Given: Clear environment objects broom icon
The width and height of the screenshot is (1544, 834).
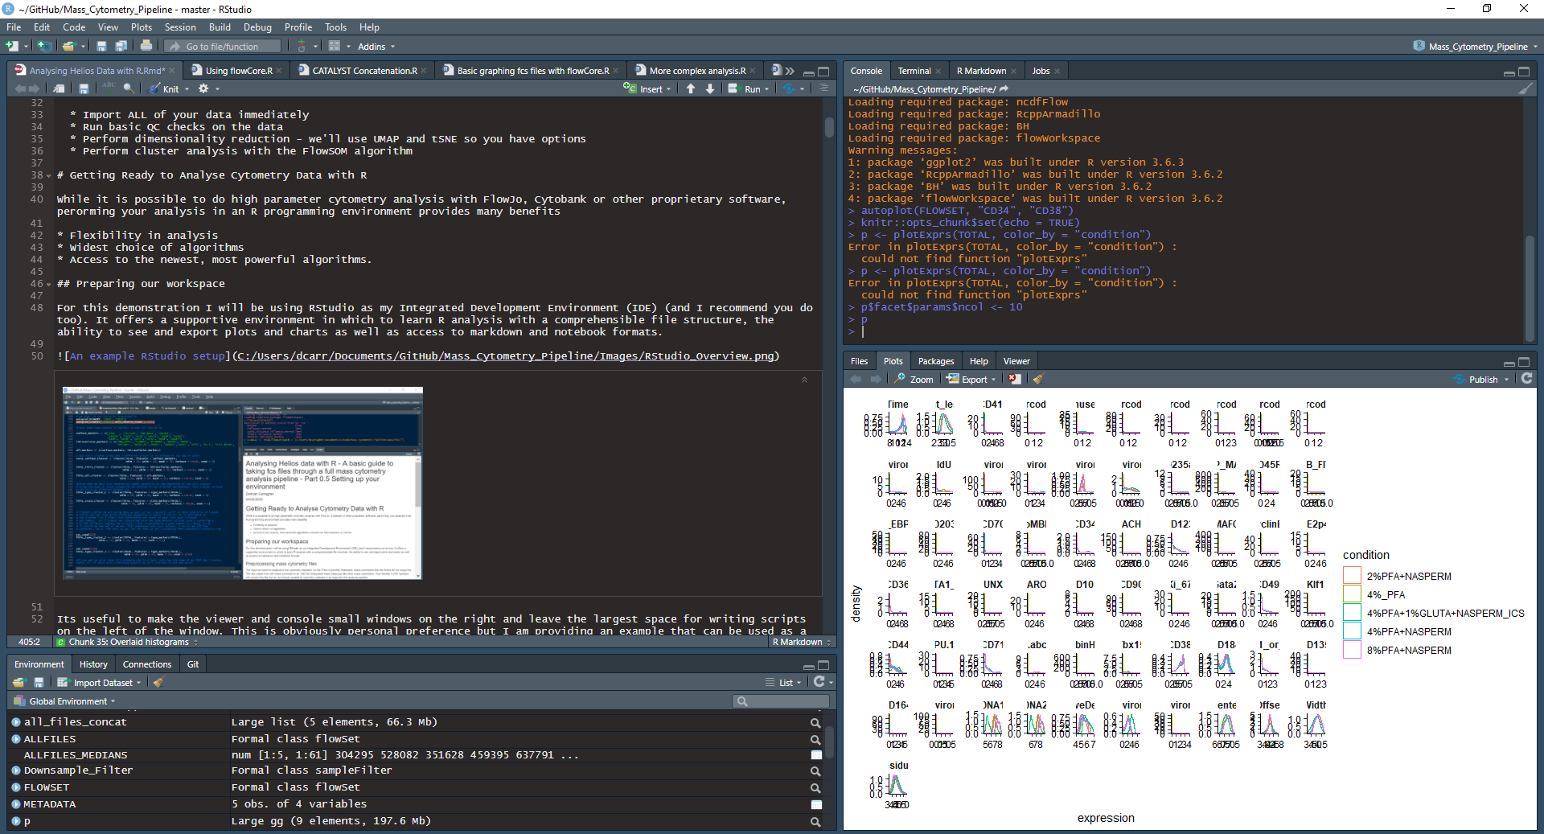Looking at the screenshot, I should tap(158, 682).
